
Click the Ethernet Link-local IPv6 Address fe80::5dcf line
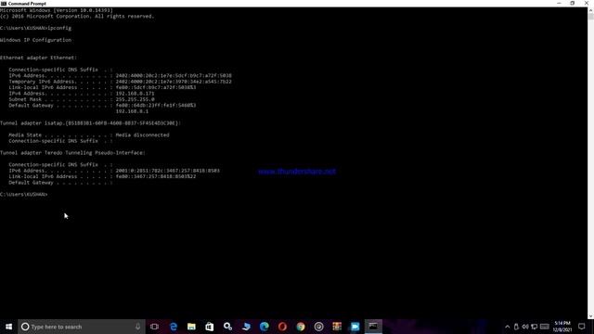pos(102,87)
